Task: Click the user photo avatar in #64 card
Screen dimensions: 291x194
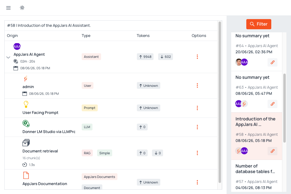Action: pos(238,62)
